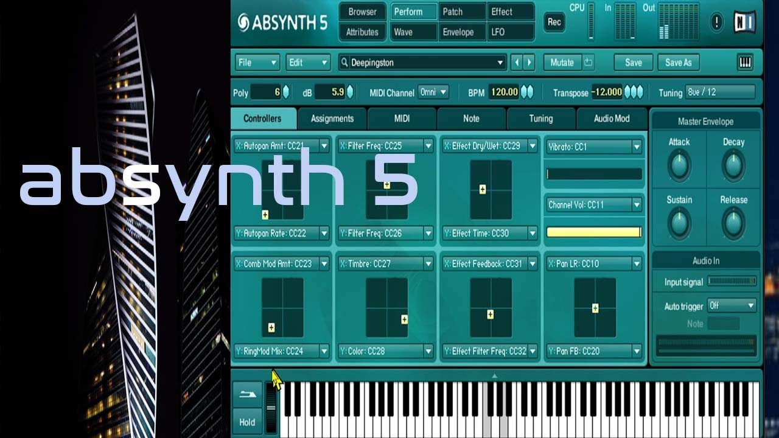Open the Y: Effect Filter Freq CC32 dropdown
Image resolution: width=779 pixels, height=438 pixels.
(x=491, y=351)
